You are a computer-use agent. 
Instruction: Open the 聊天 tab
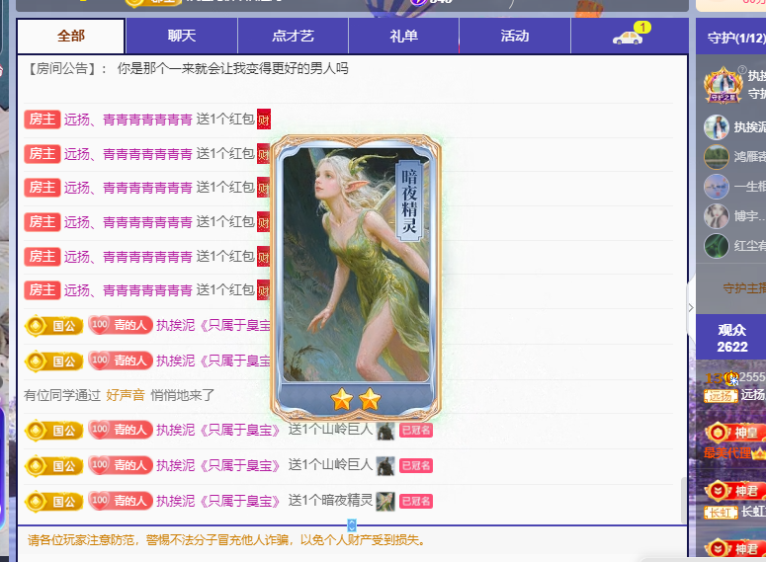(x=182, y=37)
